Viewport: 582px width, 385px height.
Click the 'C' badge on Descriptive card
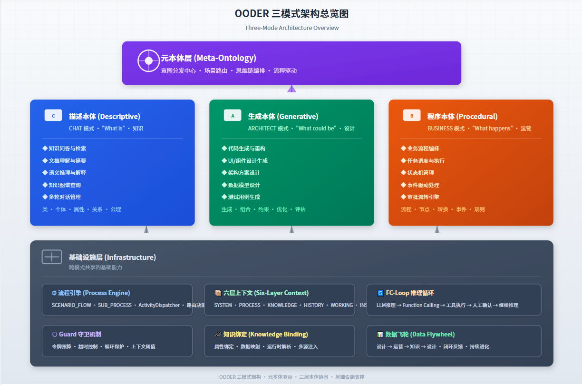(x=53, y=116)
